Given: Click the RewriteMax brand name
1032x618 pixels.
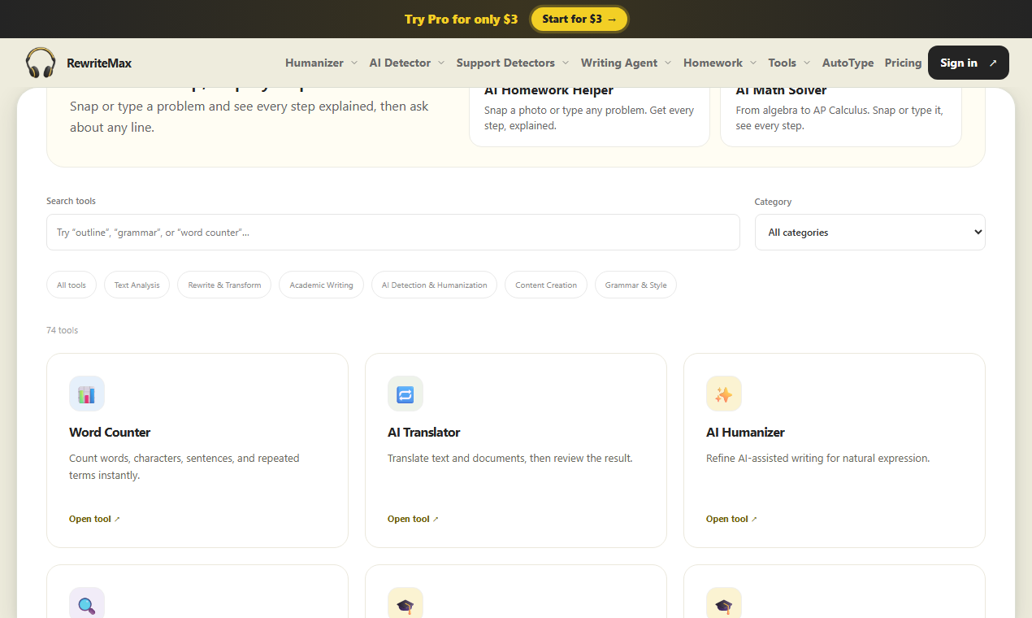Looking at the screenshot, I should click(99, 63).
